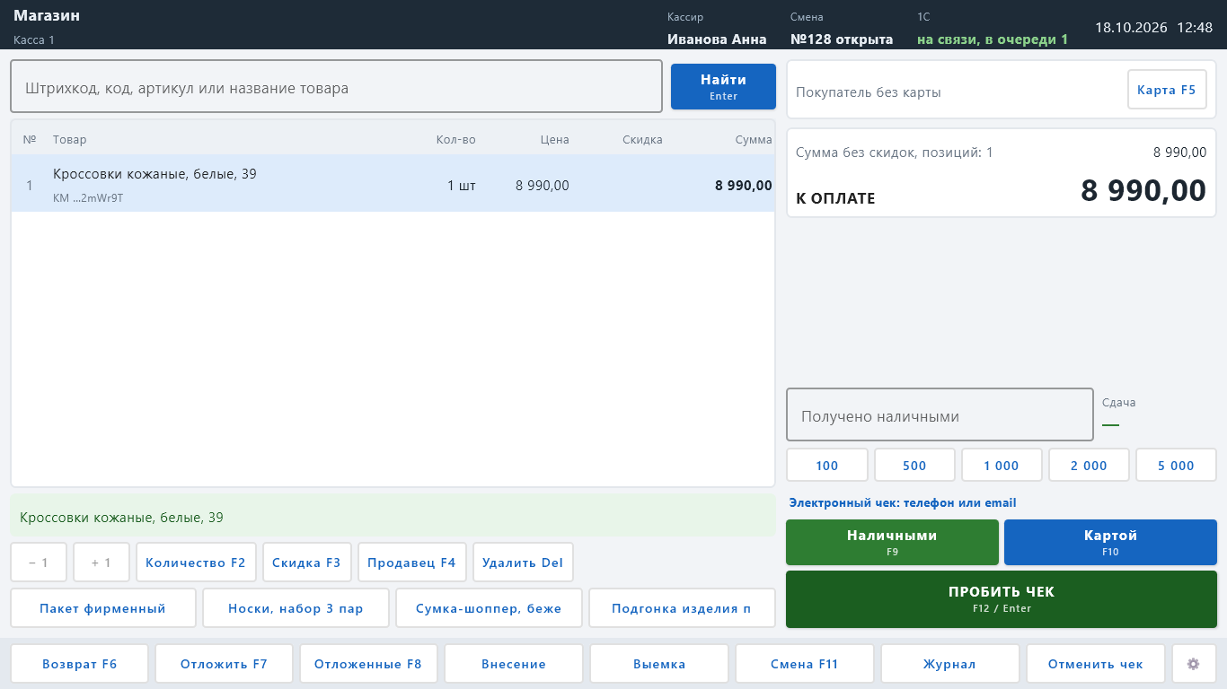Click ПРОБИТЬ ЧЕК to finalize the receipt
The height and width of the screenshot is (689, 1227).
1002,599
